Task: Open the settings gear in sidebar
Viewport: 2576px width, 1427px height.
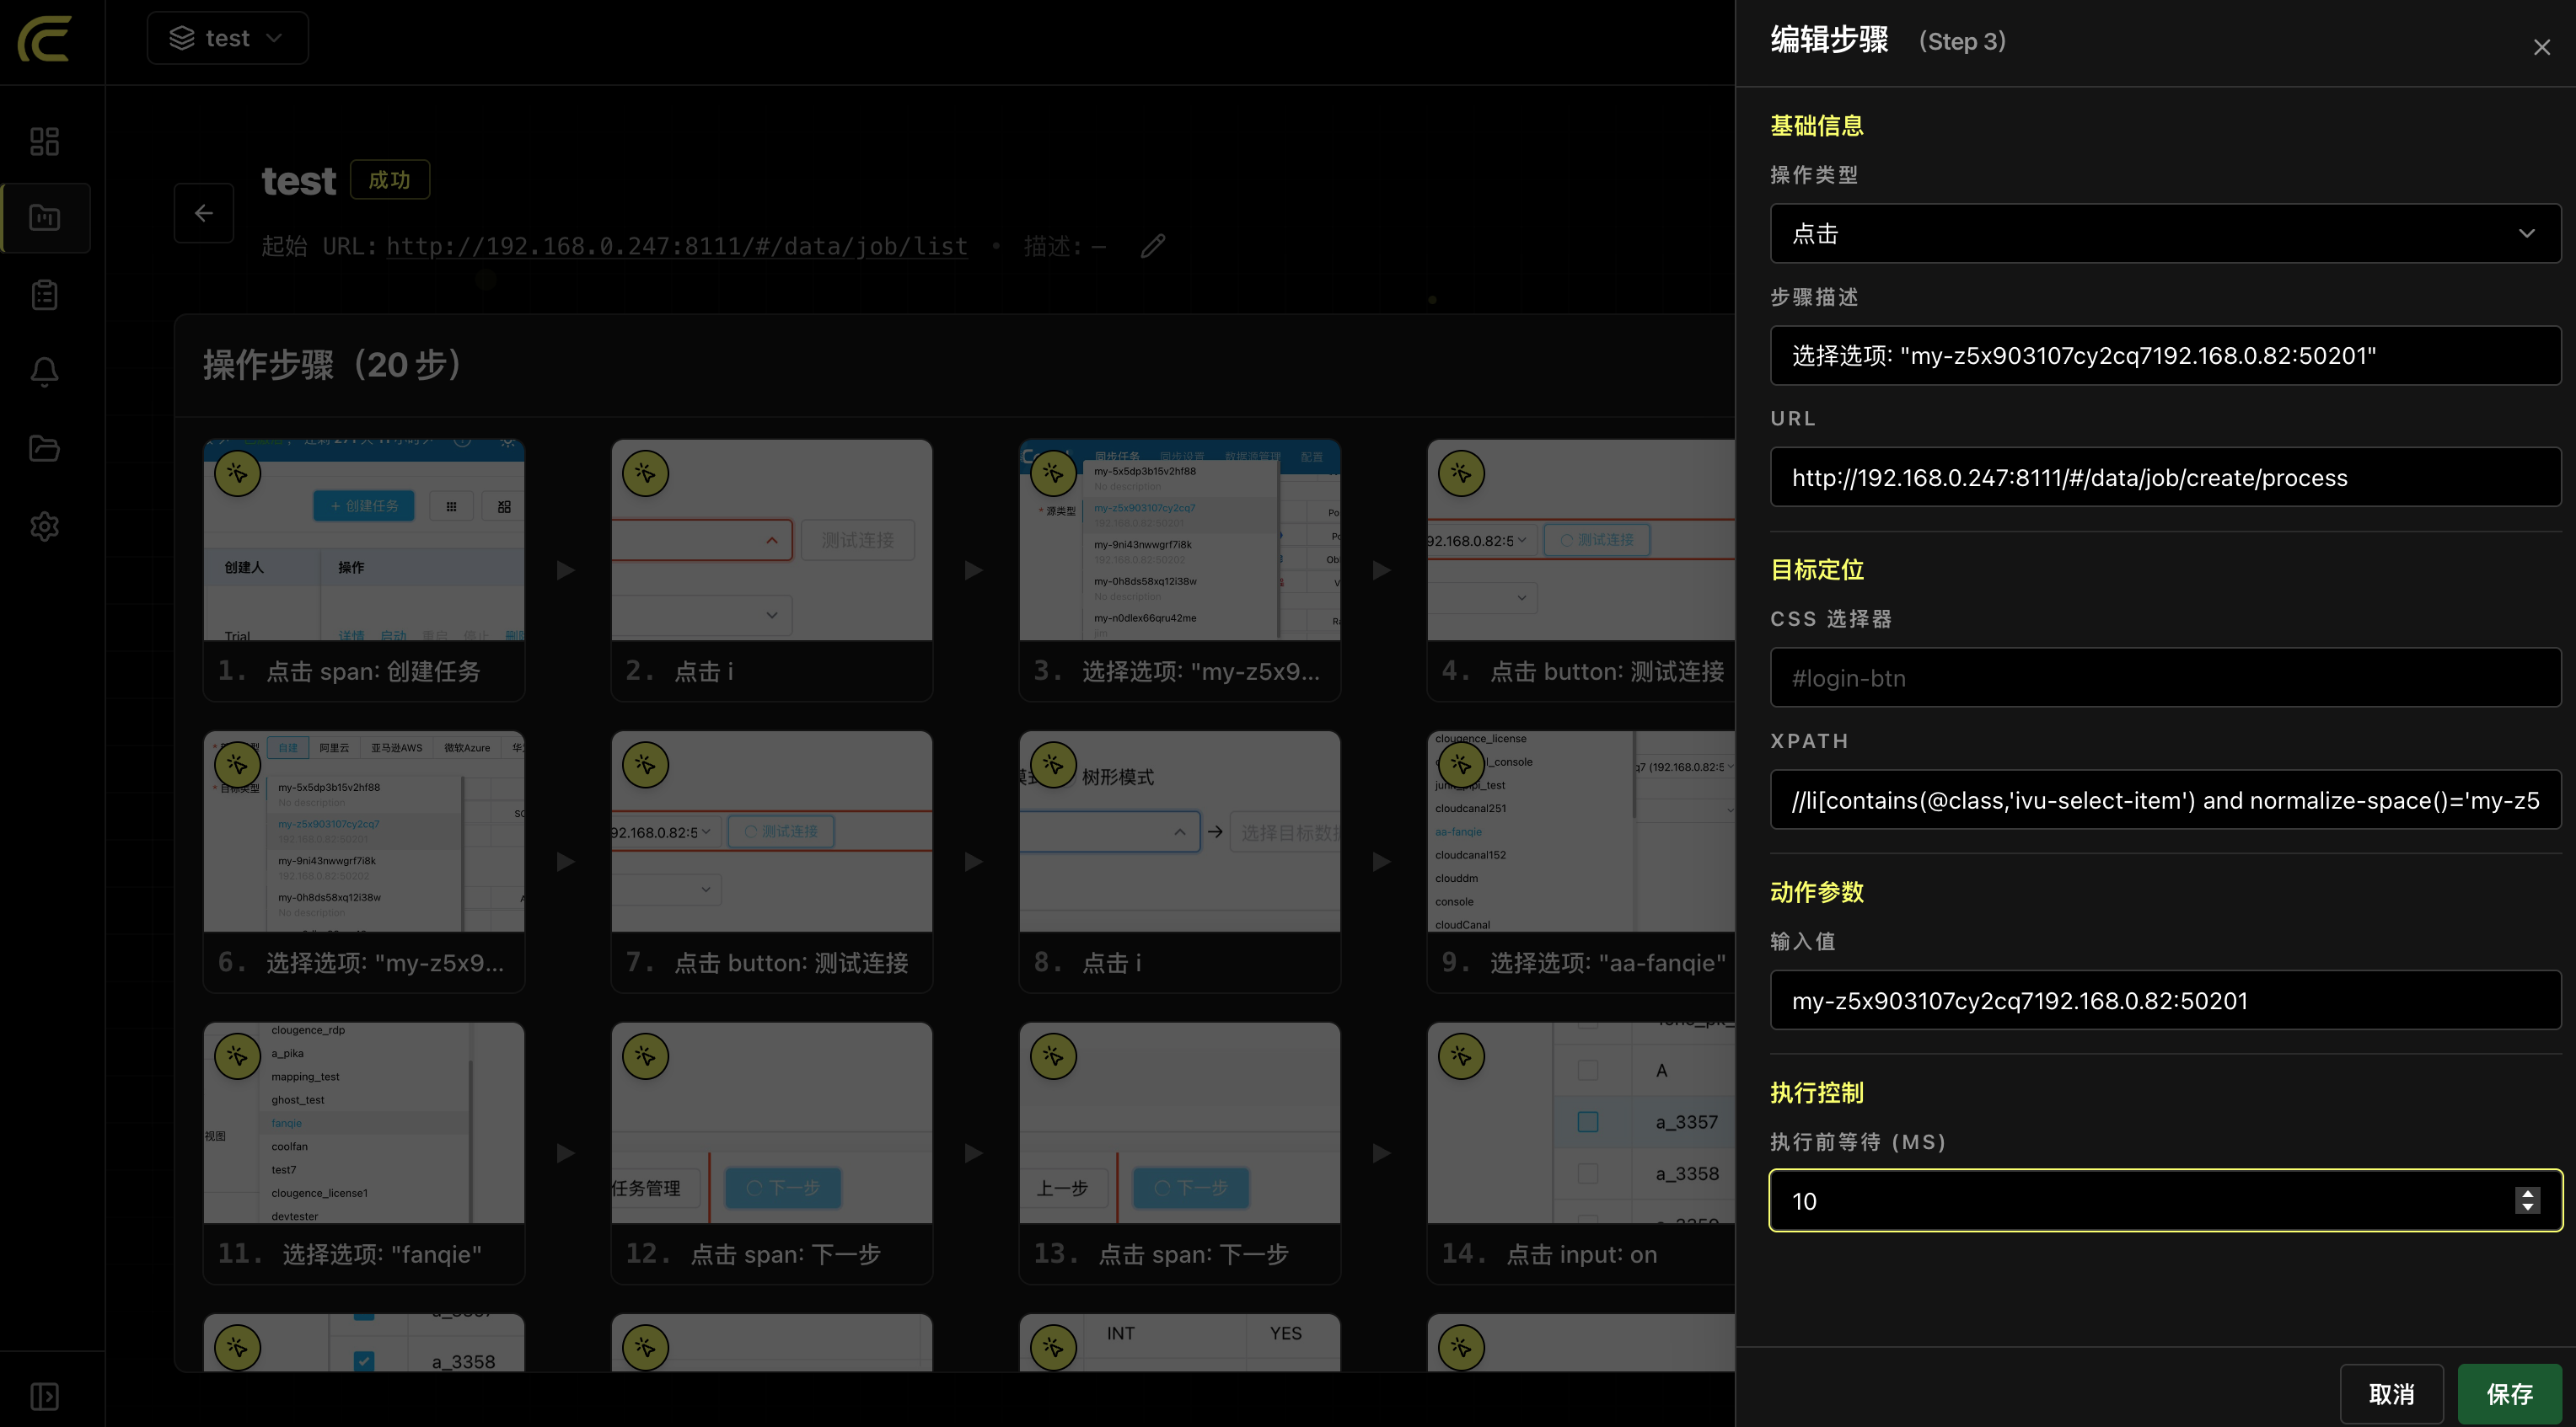Action: (x=45, y=526)
